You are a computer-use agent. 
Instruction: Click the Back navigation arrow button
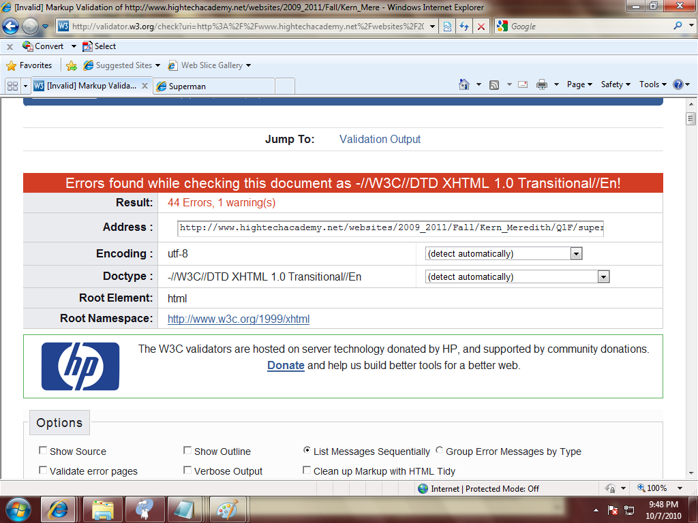(11, 27)
